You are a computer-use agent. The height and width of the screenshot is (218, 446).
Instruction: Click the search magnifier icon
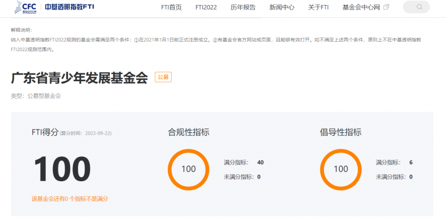(419, 7)
